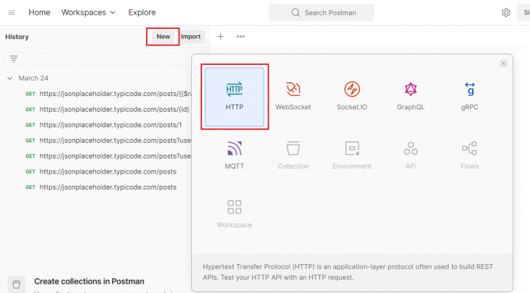The width and height of the screenshot is (530, 293).
Task: Open the Explore page
Action: pyautogui.click(x=142, y=13)
